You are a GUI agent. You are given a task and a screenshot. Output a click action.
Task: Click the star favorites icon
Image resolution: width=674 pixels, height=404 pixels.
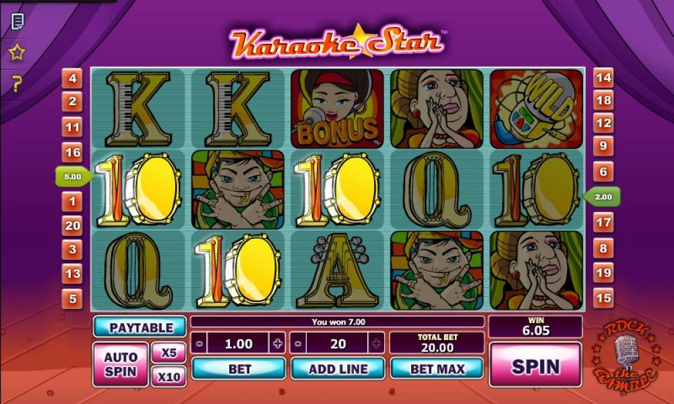17,53
